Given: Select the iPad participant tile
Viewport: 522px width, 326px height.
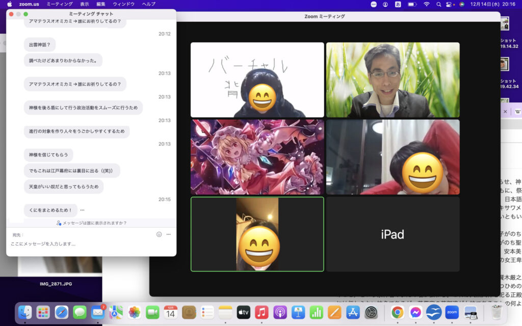Looking at the screenshot, I should (393, 234).
